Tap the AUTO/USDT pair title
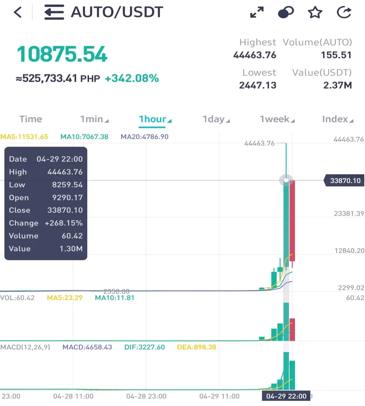The height and width of the screenshot is (406, 365). [x=117, y=13]
